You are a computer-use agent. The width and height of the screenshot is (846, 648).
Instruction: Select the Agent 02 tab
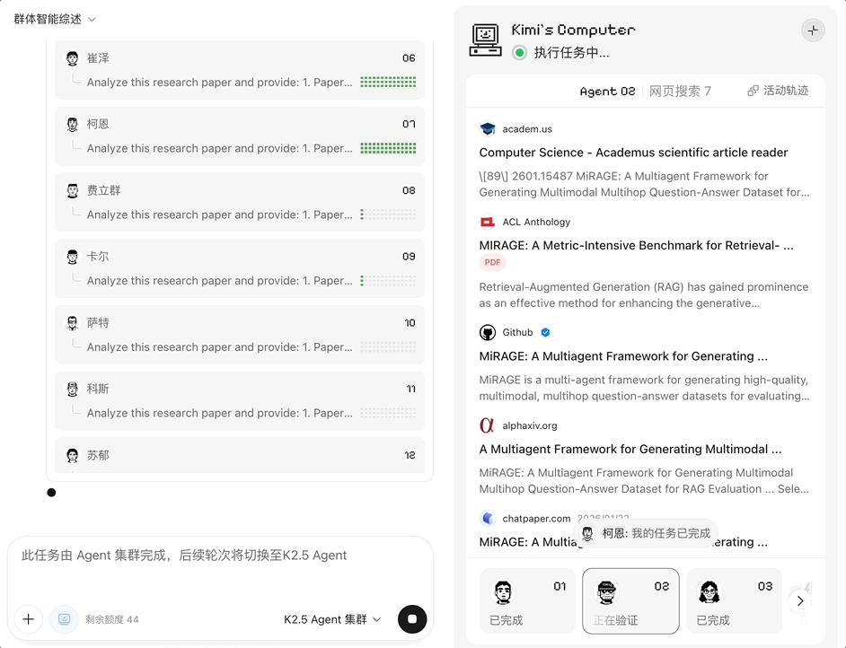coord(607,91)
